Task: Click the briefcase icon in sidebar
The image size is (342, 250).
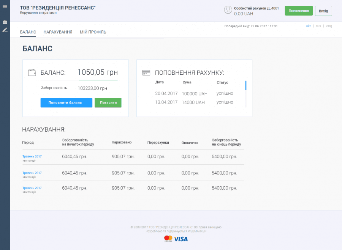Action: [x=5, y=22]
